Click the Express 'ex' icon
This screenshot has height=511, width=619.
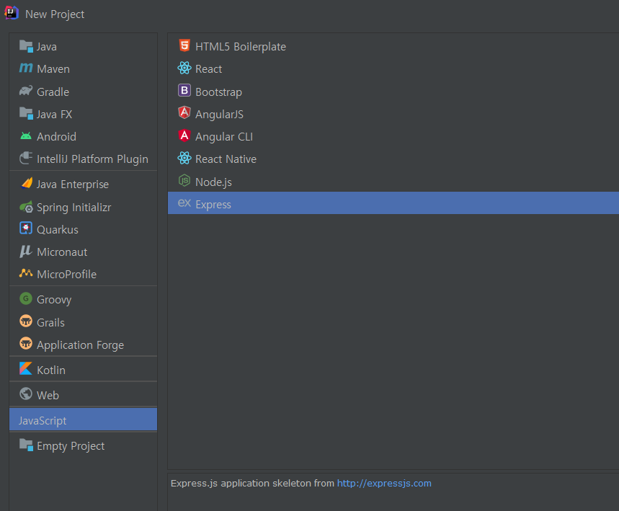(184, 203)
